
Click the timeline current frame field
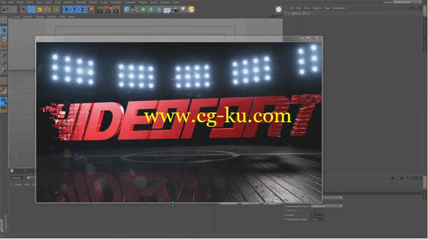[18, 178]
